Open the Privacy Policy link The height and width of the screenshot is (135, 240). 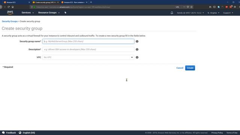click(217, 133)
